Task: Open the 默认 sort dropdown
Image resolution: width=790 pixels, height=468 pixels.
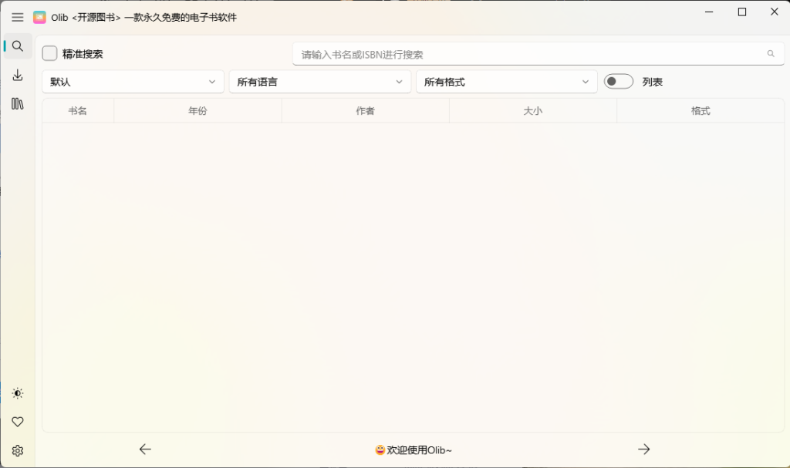Action: click(132, 81)
